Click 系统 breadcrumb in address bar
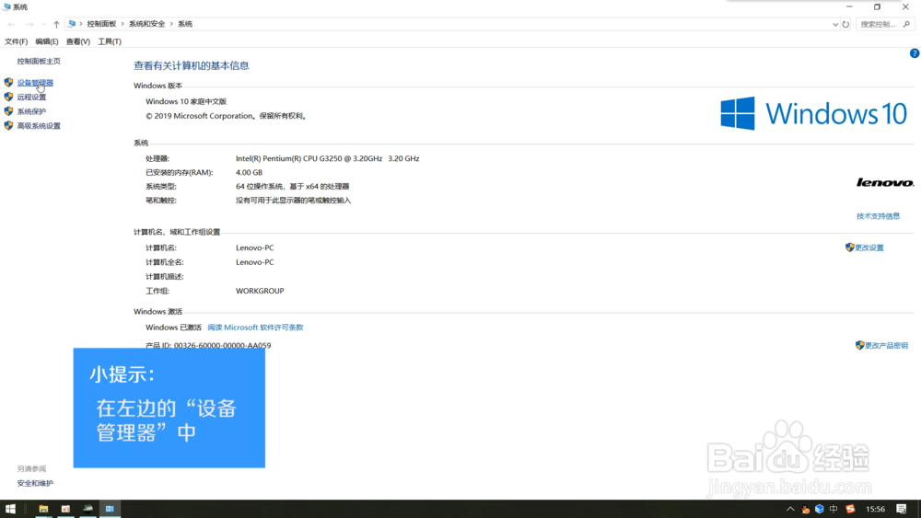Image resolution: width=921 pixels, height=518 pixels. pyautogui.click(x=185, y=24)
